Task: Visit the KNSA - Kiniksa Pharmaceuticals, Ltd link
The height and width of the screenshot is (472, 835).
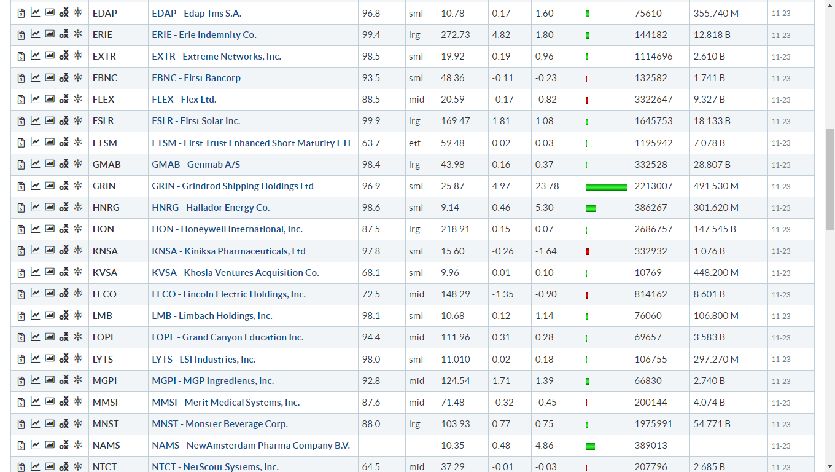Action: pos(229,251)
